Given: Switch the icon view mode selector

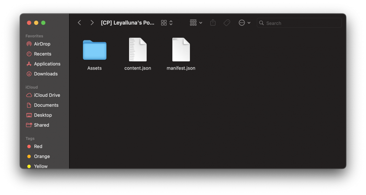Looking at the screenshot, I should coord(167,23).
